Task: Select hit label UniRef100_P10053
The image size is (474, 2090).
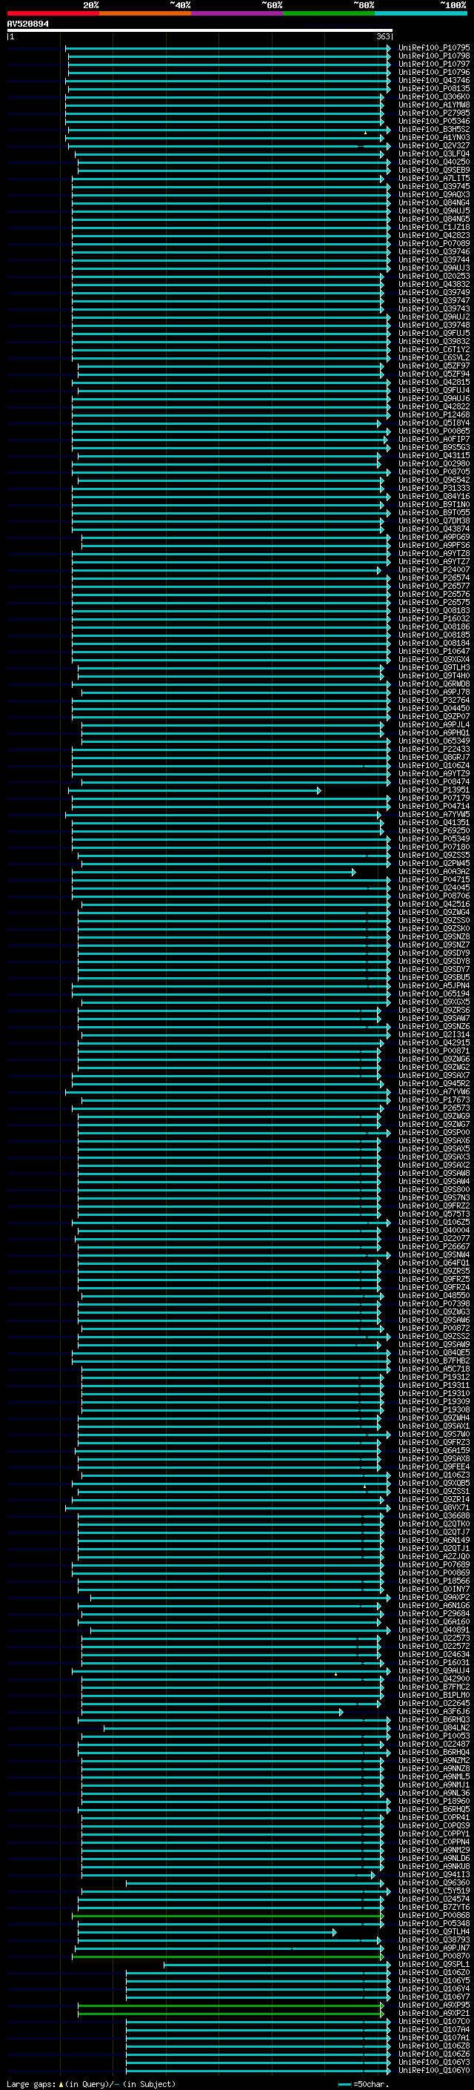Action: (434, 1736)
